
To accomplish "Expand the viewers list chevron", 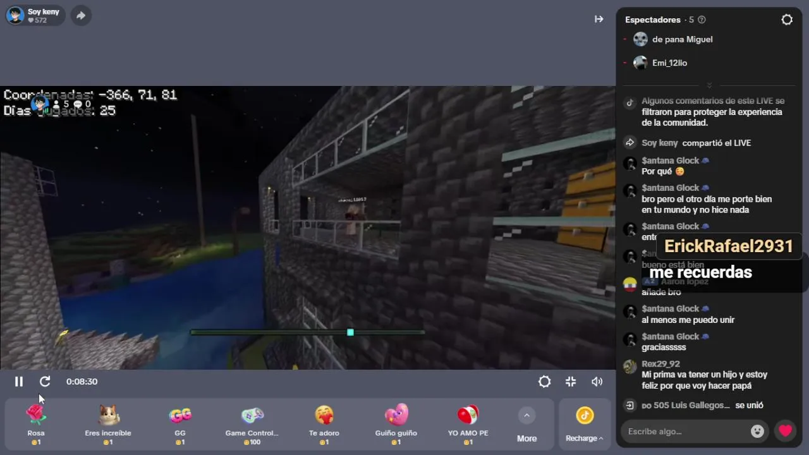I will (x=709, y=85).
